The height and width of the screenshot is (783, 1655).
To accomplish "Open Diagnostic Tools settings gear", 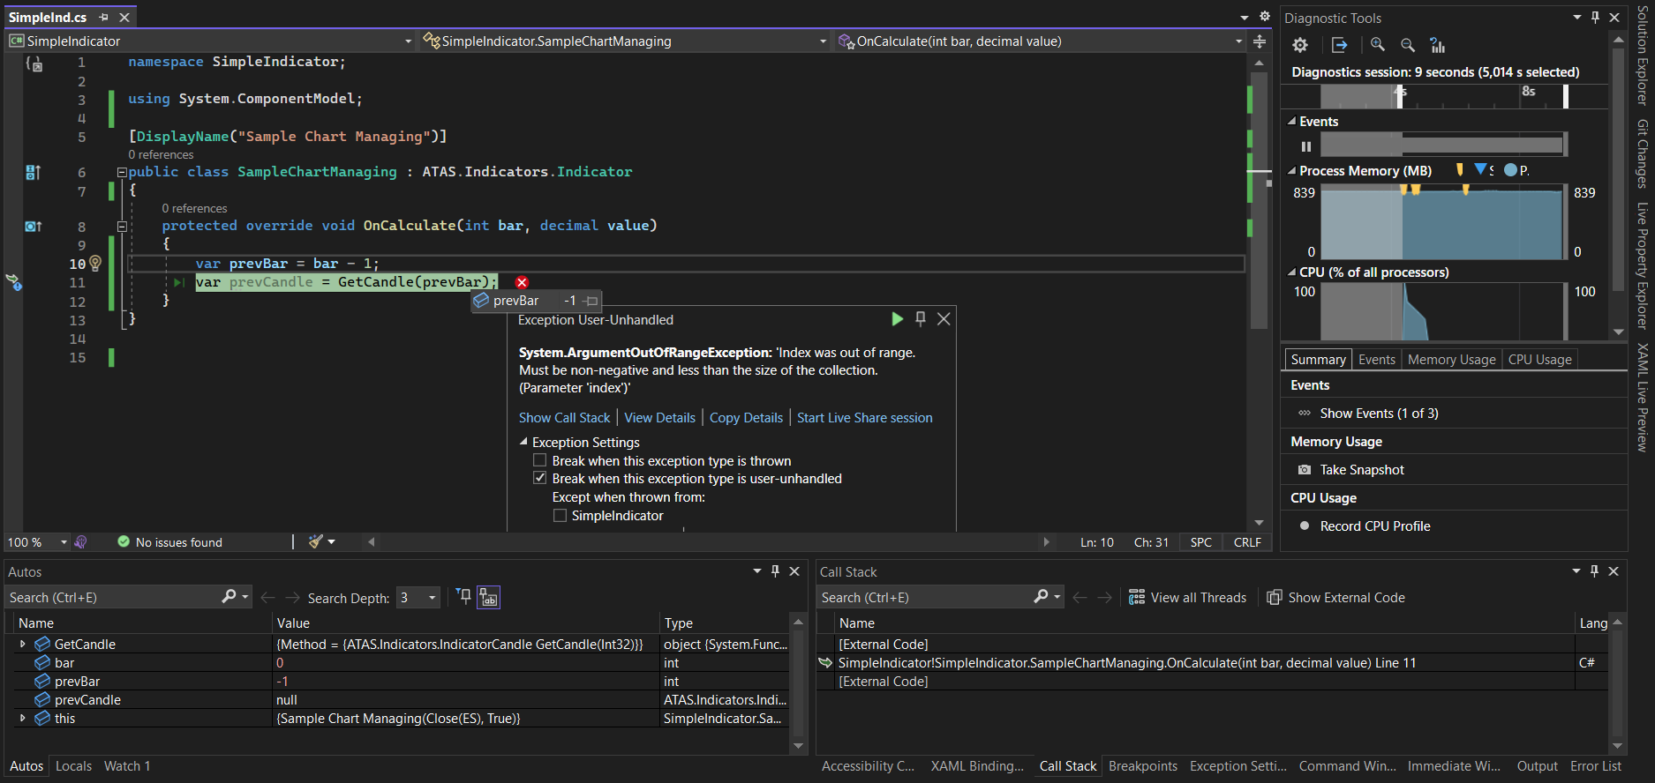I will (x=1300, y=45).
